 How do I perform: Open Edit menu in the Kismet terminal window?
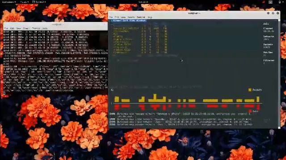pyautogui.click(x=117, y=17)
